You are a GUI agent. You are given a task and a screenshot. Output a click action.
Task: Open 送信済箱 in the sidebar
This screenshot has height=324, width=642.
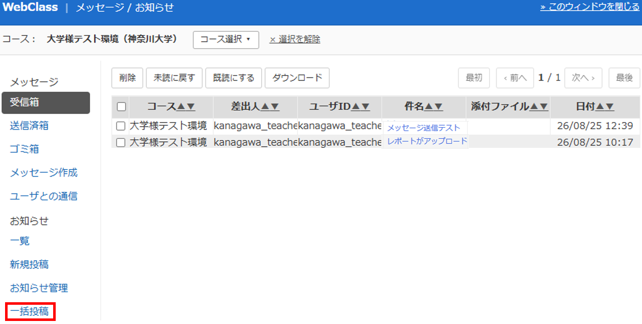point(29,126)
